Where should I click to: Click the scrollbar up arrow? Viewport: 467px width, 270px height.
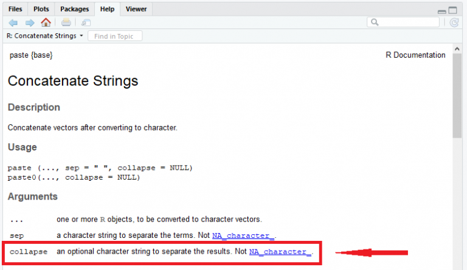pyautogui.click(x=457, y=49)
